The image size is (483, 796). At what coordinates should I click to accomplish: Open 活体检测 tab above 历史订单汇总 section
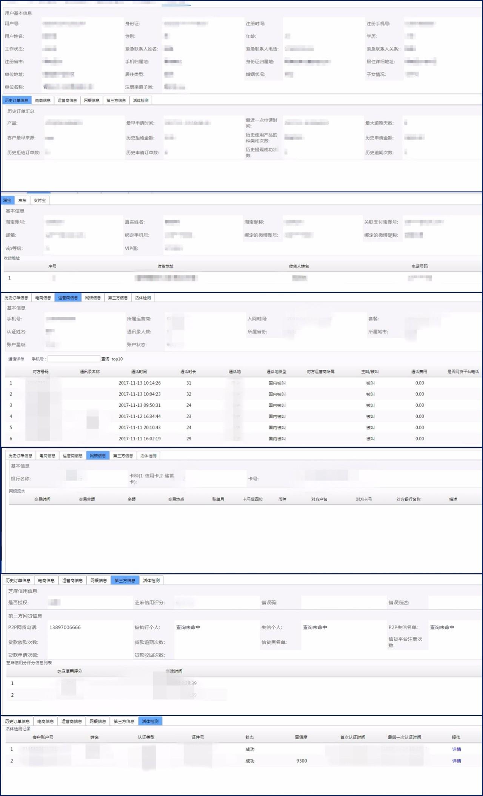pyautogui.click(x=140, y=100)
